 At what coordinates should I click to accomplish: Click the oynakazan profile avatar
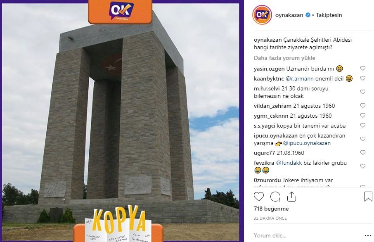pos(262,15)
